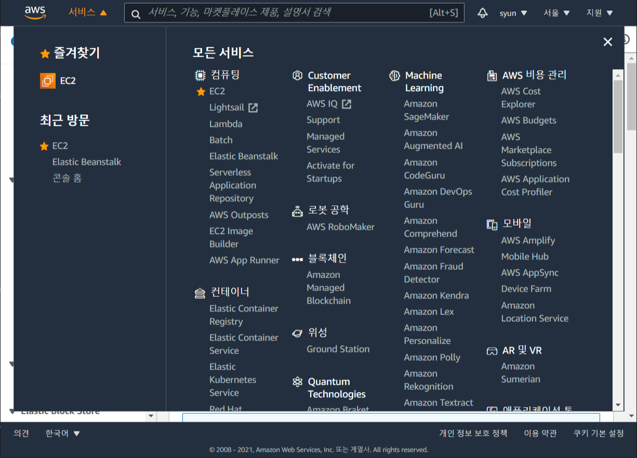Open Amazon Comprehend

click(430, 227)
